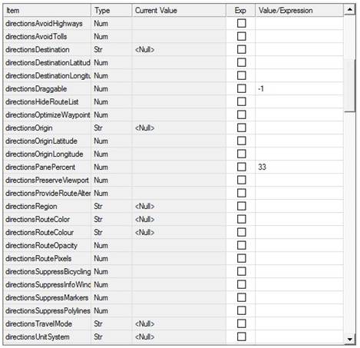Screen dimensions: 360x348
Task: Tick Exp checkbox for directionsUnitSystem
Action: (x=241, y=336)
